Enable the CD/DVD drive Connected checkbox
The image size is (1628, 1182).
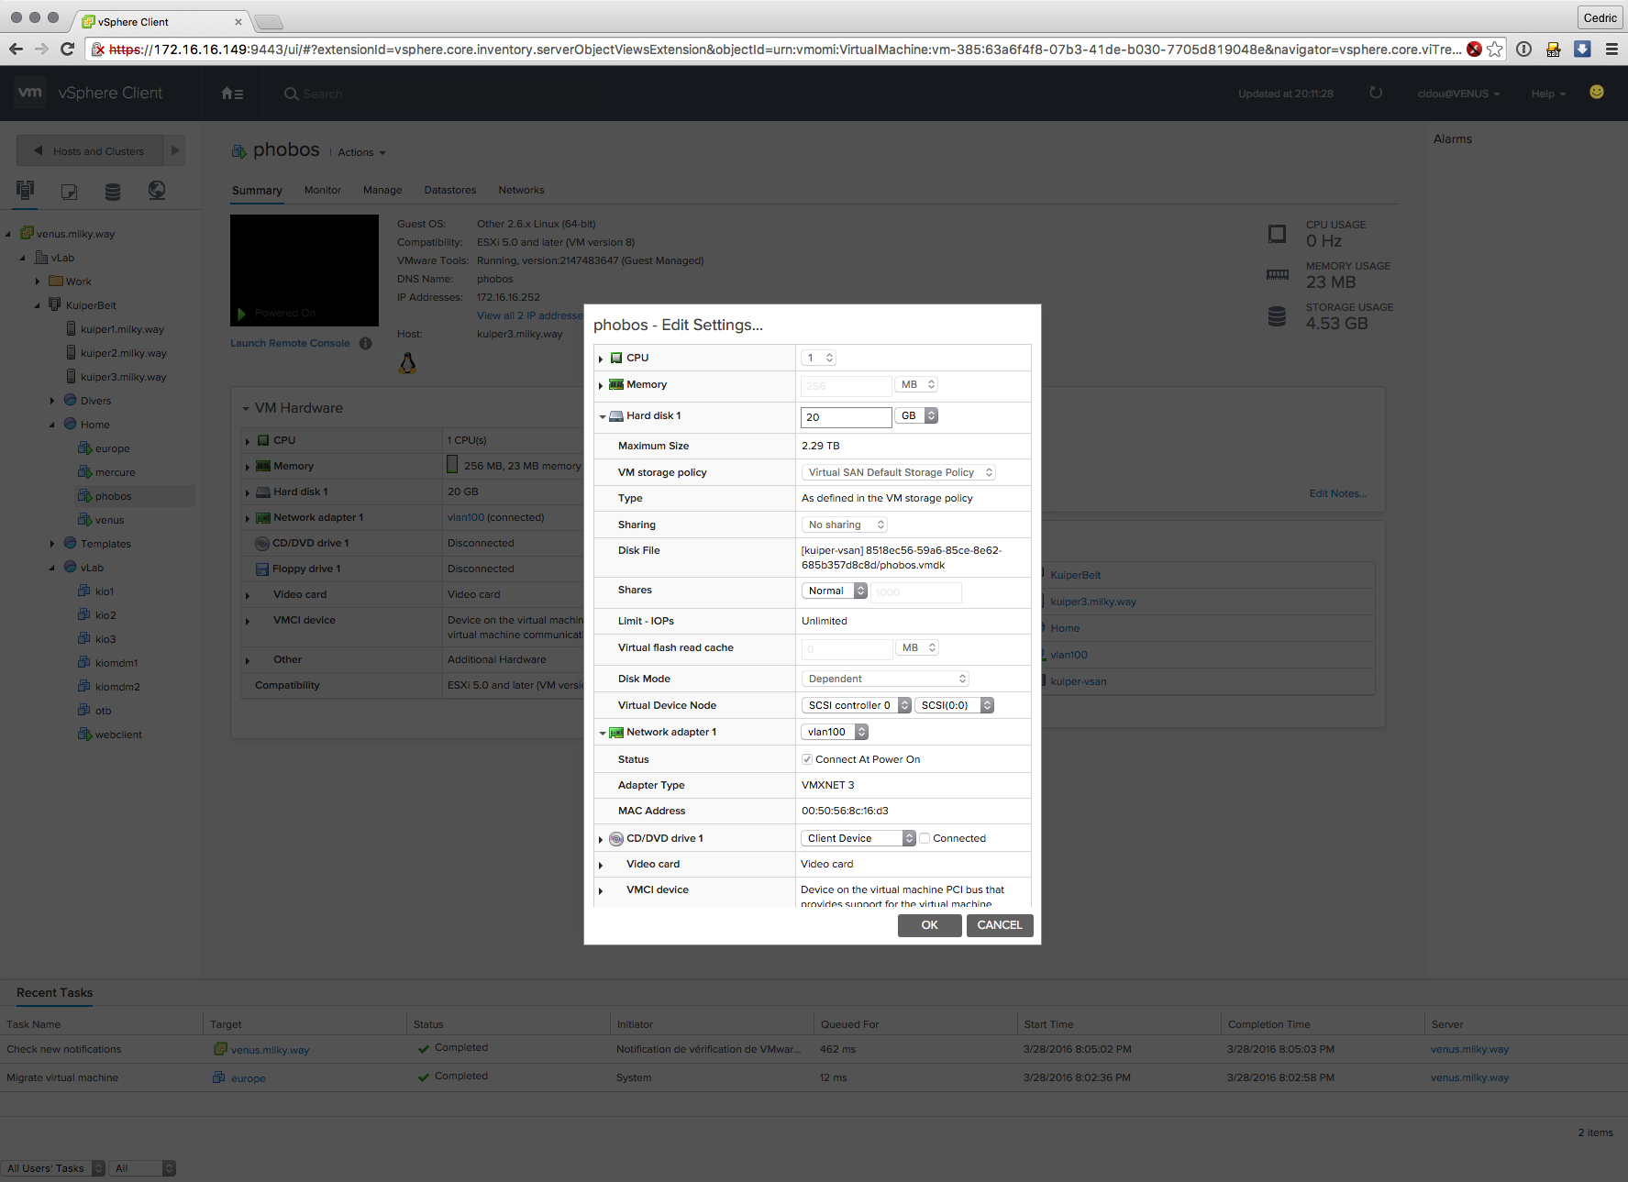pyautogui.click(x=925, y=838)
